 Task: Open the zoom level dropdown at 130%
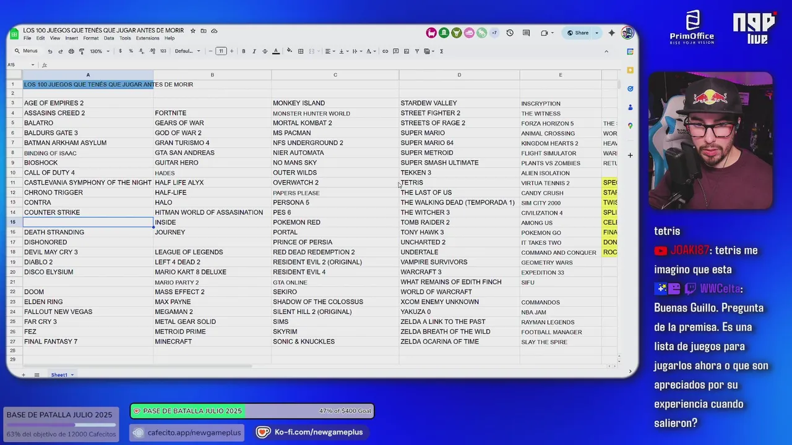100,51
